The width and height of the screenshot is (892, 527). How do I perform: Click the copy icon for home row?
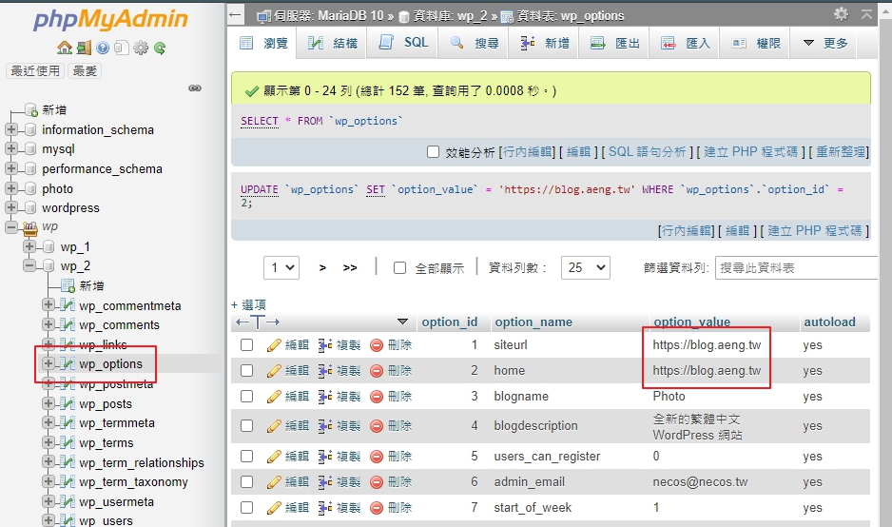325,370
